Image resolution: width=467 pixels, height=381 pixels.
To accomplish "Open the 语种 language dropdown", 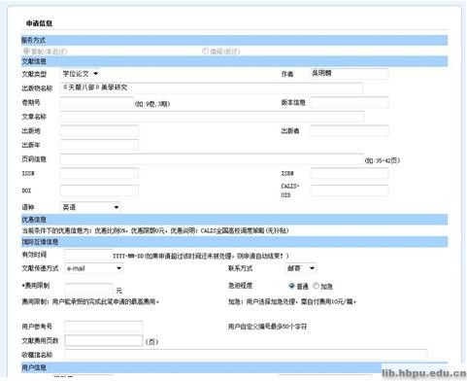I will 90,207.
